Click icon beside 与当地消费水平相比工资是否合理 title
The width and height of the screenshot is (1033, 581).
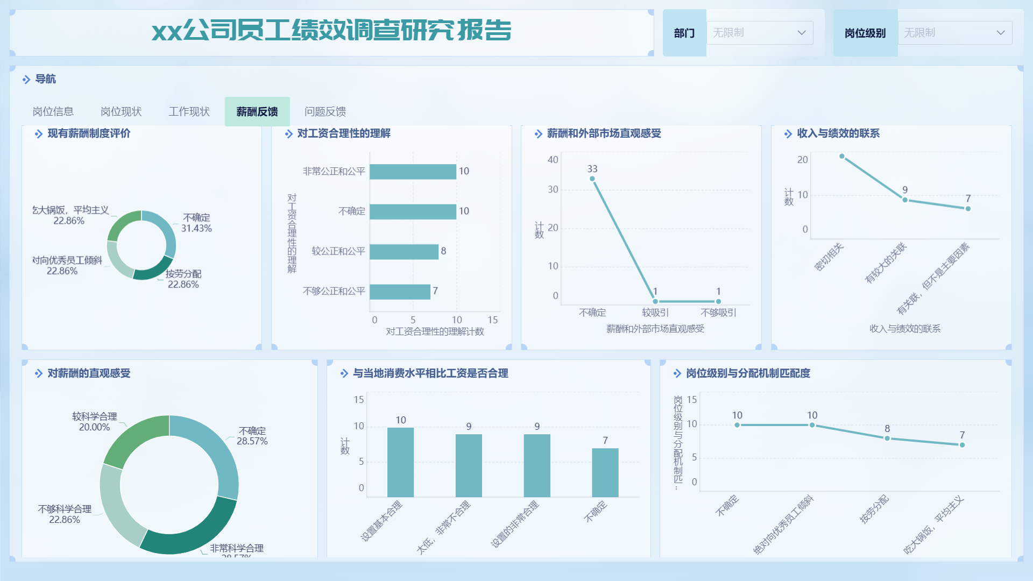point(344,373)
